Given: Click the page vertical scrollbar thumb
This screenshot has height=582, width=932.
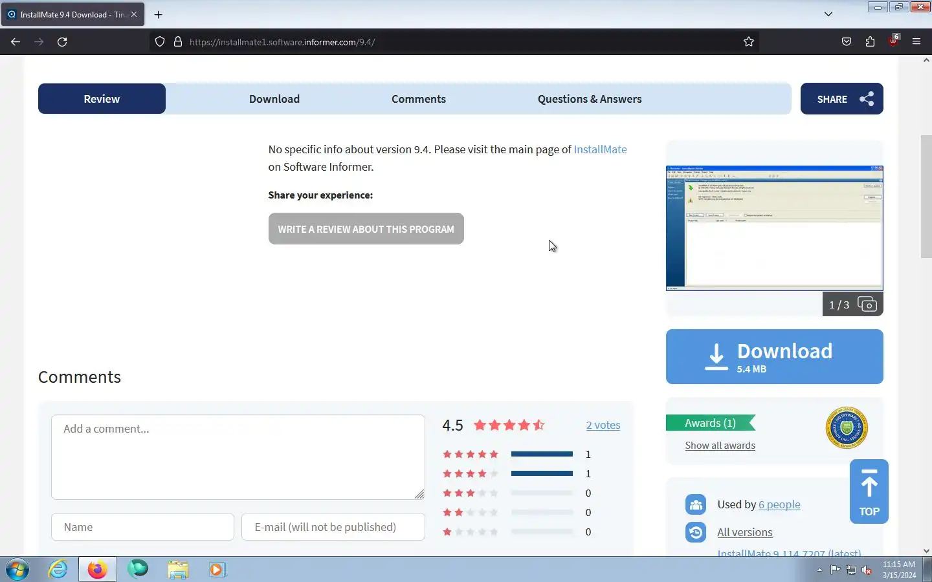Looking at the screenshot, I should pos(926,197).
